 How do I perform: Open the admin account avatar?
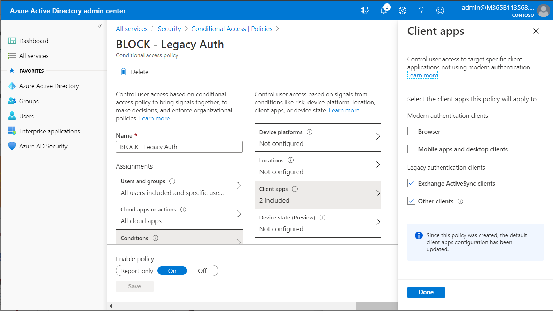click(x=543, y=10)
